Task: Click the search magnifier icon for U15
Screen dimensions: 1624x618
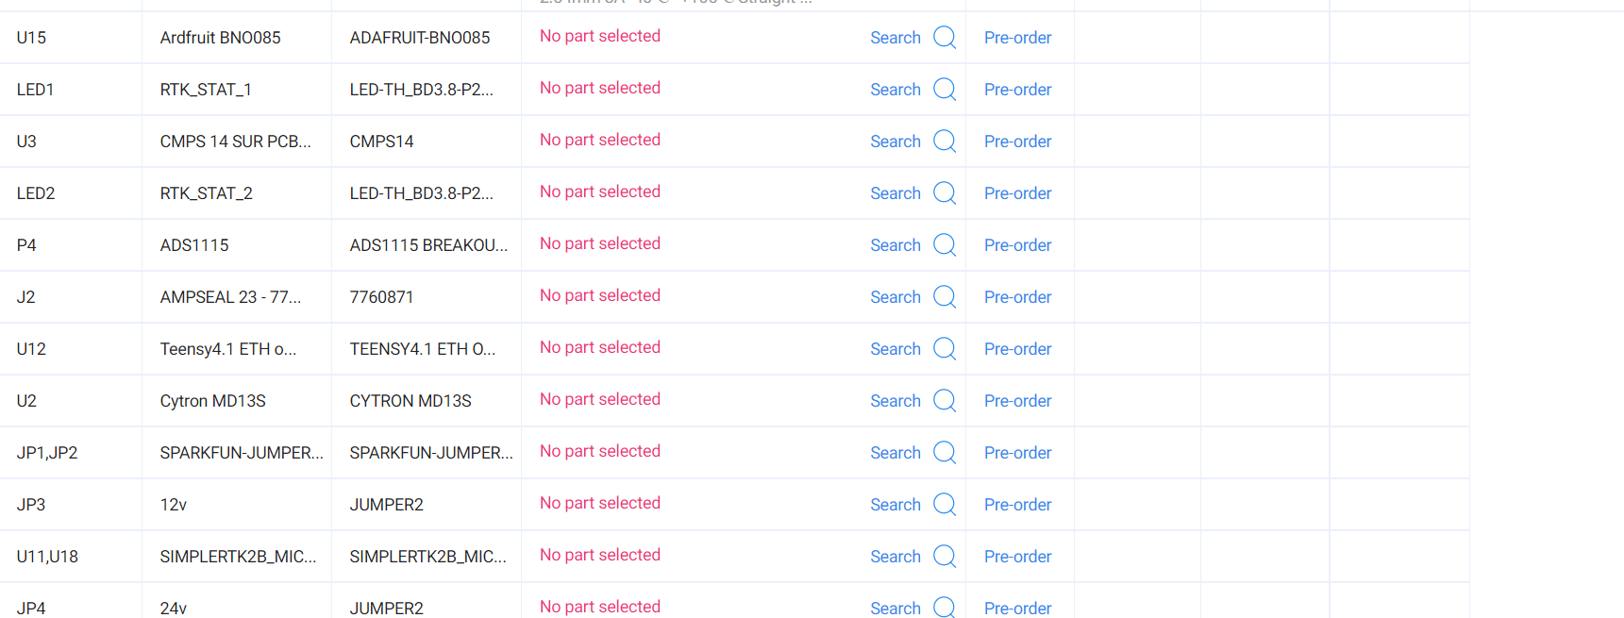Action: 944,38
